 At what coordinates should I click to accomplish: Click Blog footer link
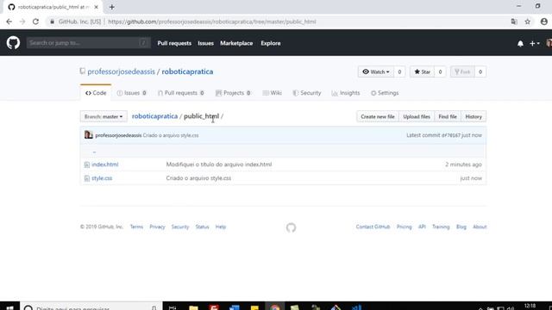pos(461,227)
